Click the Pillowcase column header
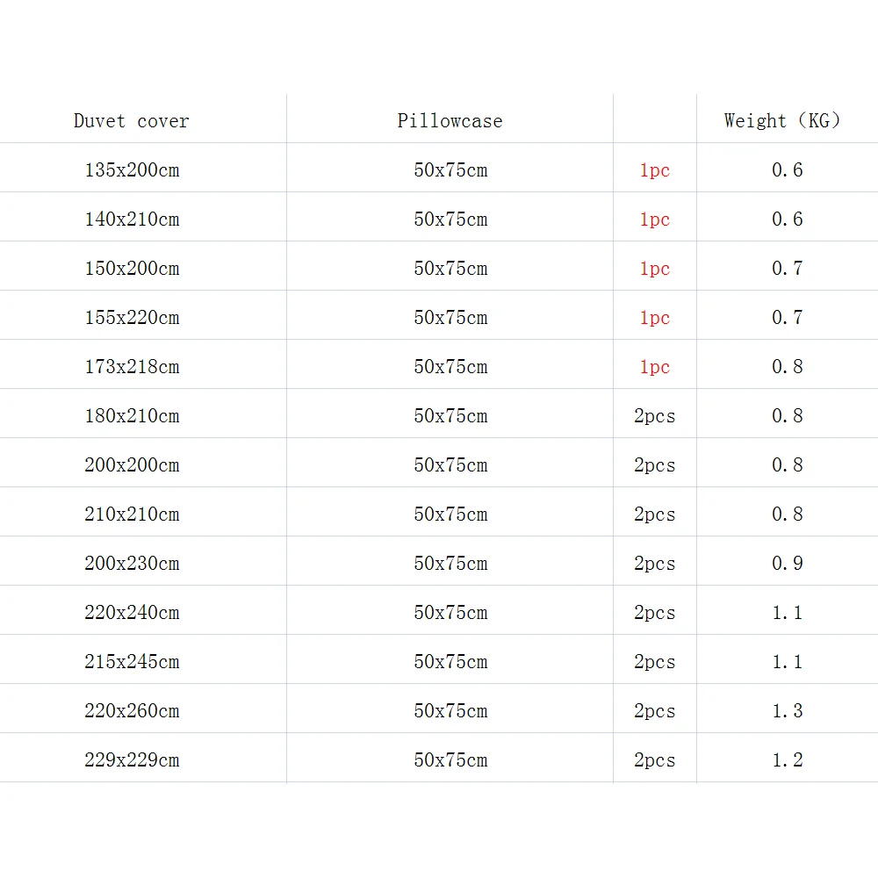 click(450, 121)
